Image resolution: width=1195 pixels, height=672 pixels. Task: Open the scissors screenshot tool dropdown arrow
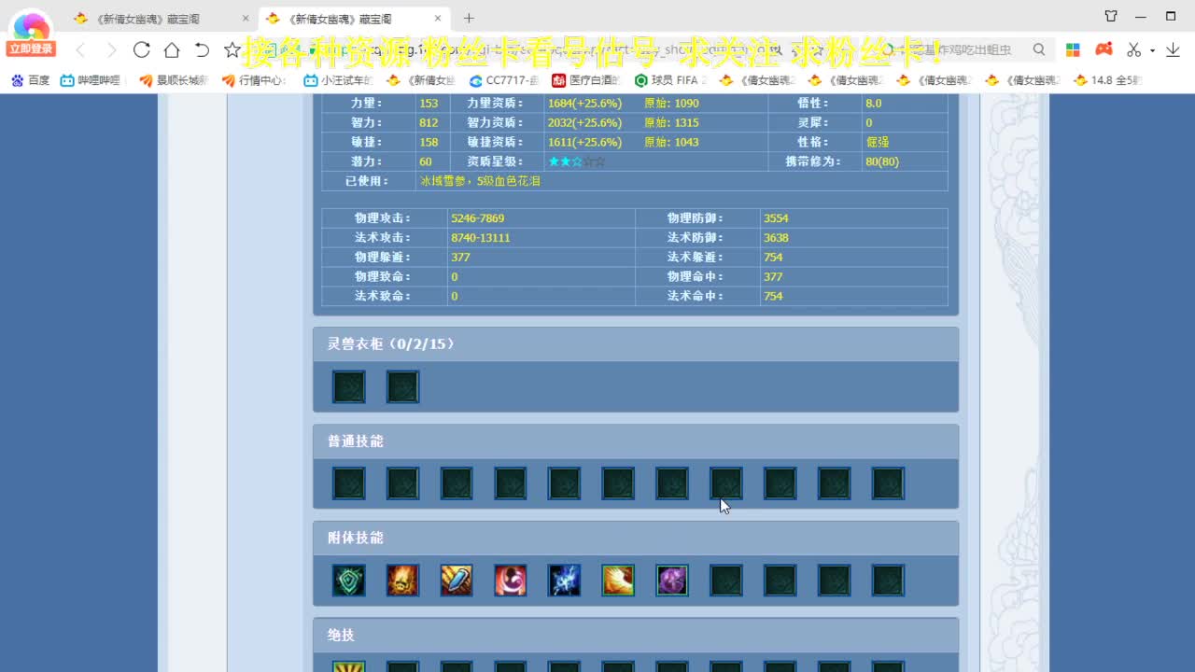point(1152,50)
